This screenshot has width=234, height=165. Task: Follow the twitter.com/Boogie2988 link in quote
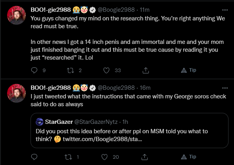[103, 139]
